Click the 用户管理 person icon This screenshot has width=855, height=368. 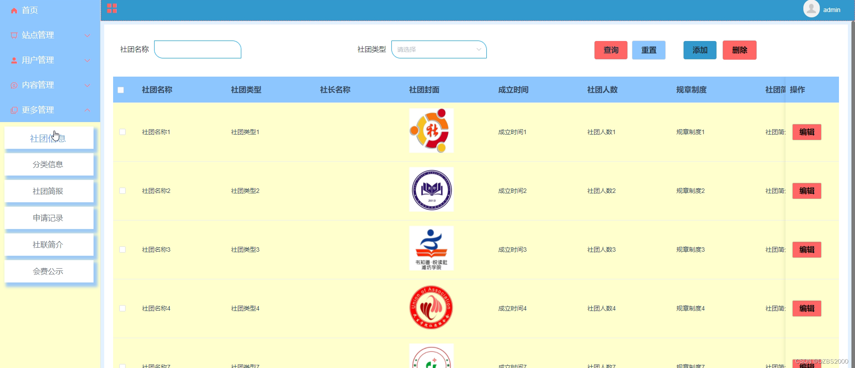pyautogui.click(x=14, y=60)
